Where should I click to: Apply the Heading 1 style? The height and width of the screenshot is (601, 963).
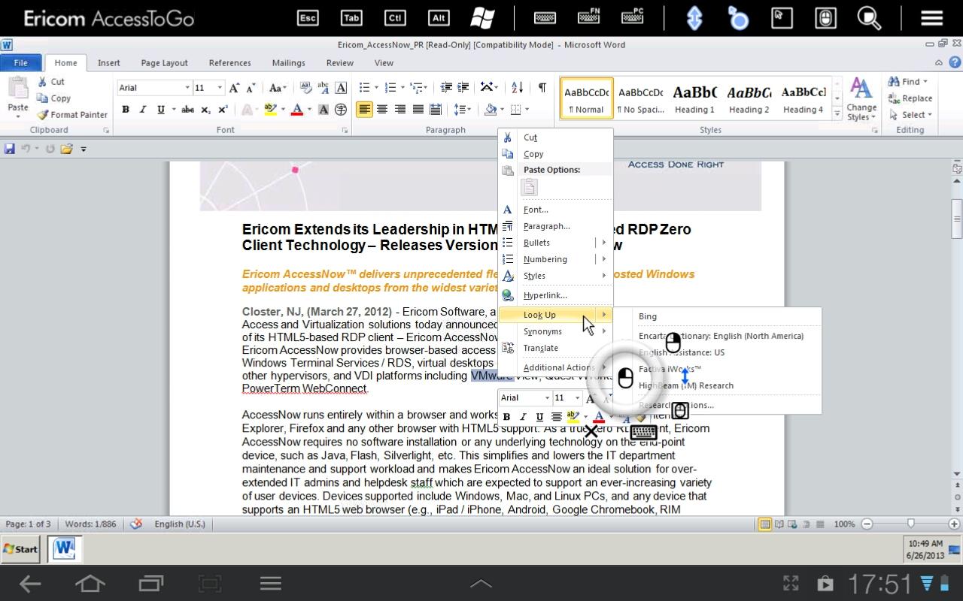(694, 99)
